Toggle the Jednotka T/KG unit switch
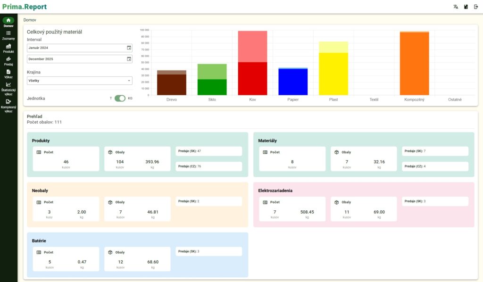This screenshot has height=282, width=483. pyautogui.click(x=120, y=98)
